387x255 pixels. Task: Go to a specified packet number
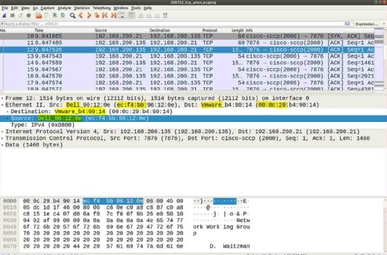tap(97, 15)
